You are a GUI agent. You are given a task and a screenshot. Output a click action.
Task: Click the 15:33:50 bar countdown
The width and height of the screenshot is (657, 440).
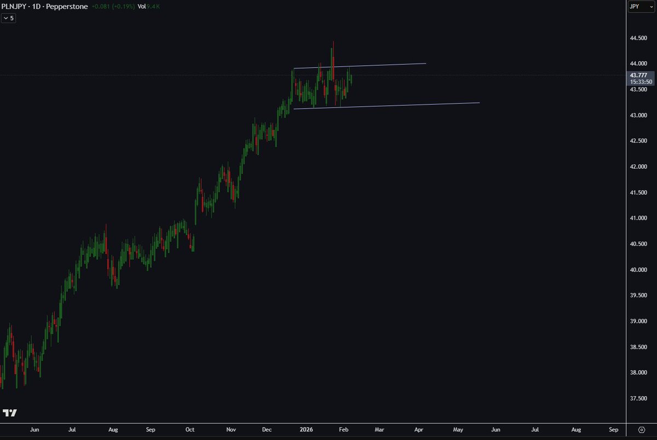(x=641, y=82)
